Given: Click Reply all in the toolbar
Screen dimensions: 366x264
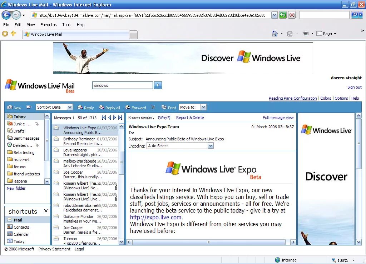Looking at the screenshot, I should click(110, 108).
